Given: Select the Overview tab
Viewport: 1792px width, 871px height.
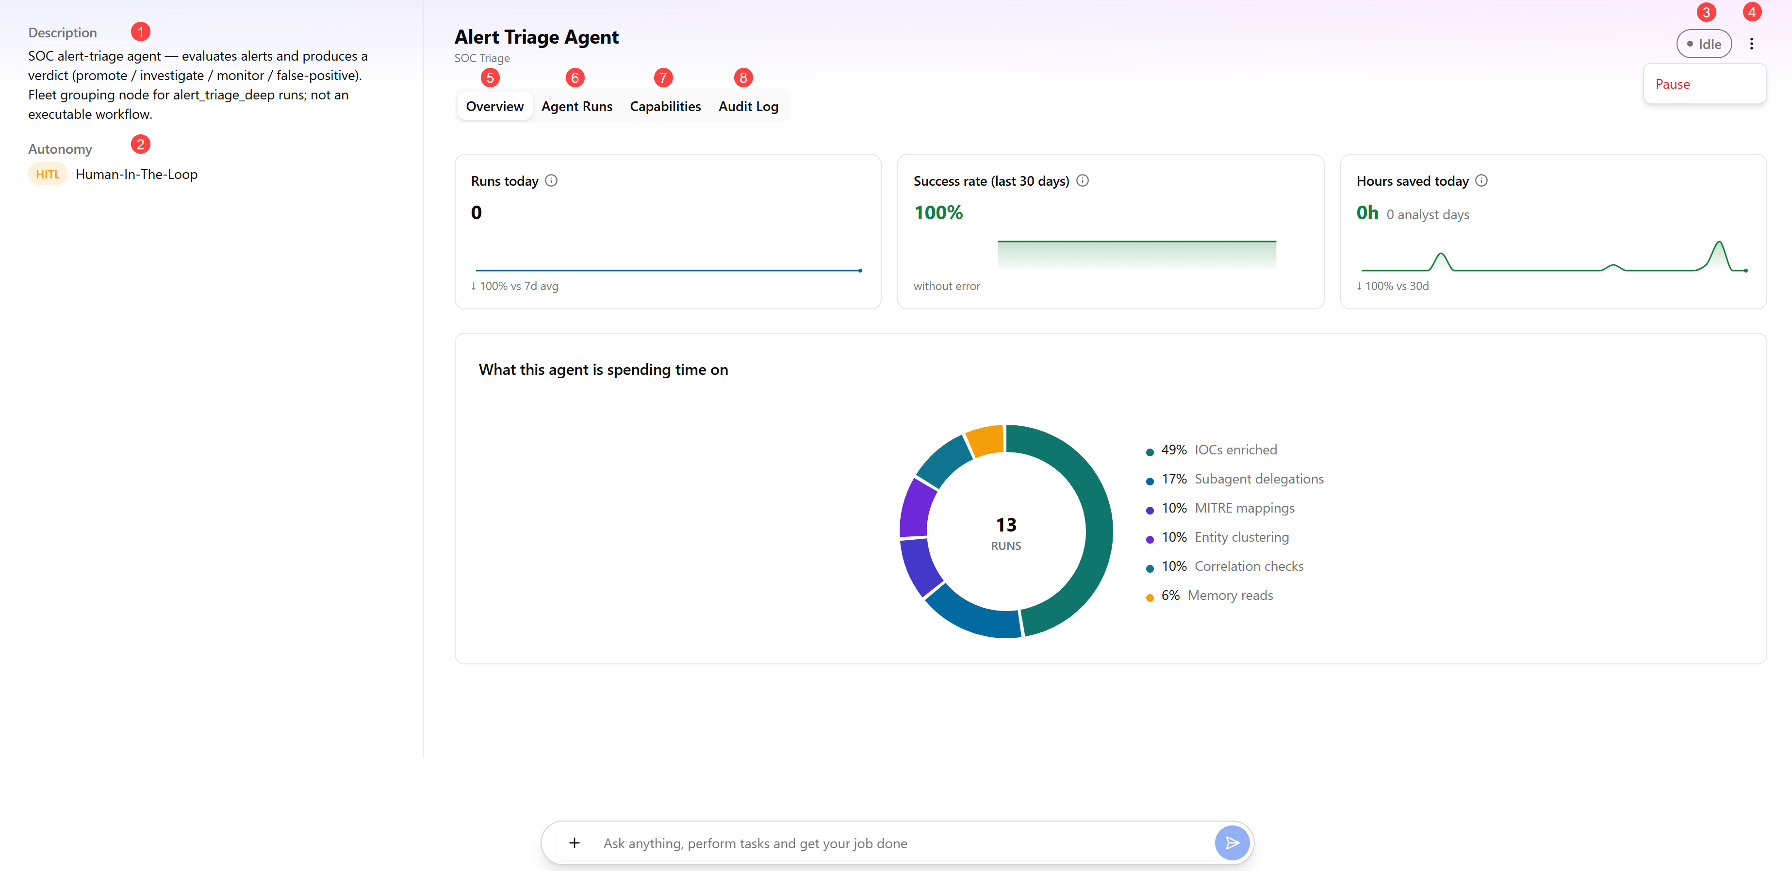Looking at the screenshot, I should tap(494, 106).
